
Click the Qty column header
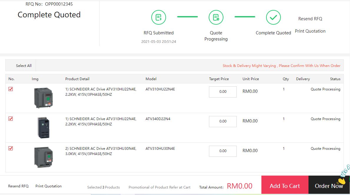tap(286, 79)
